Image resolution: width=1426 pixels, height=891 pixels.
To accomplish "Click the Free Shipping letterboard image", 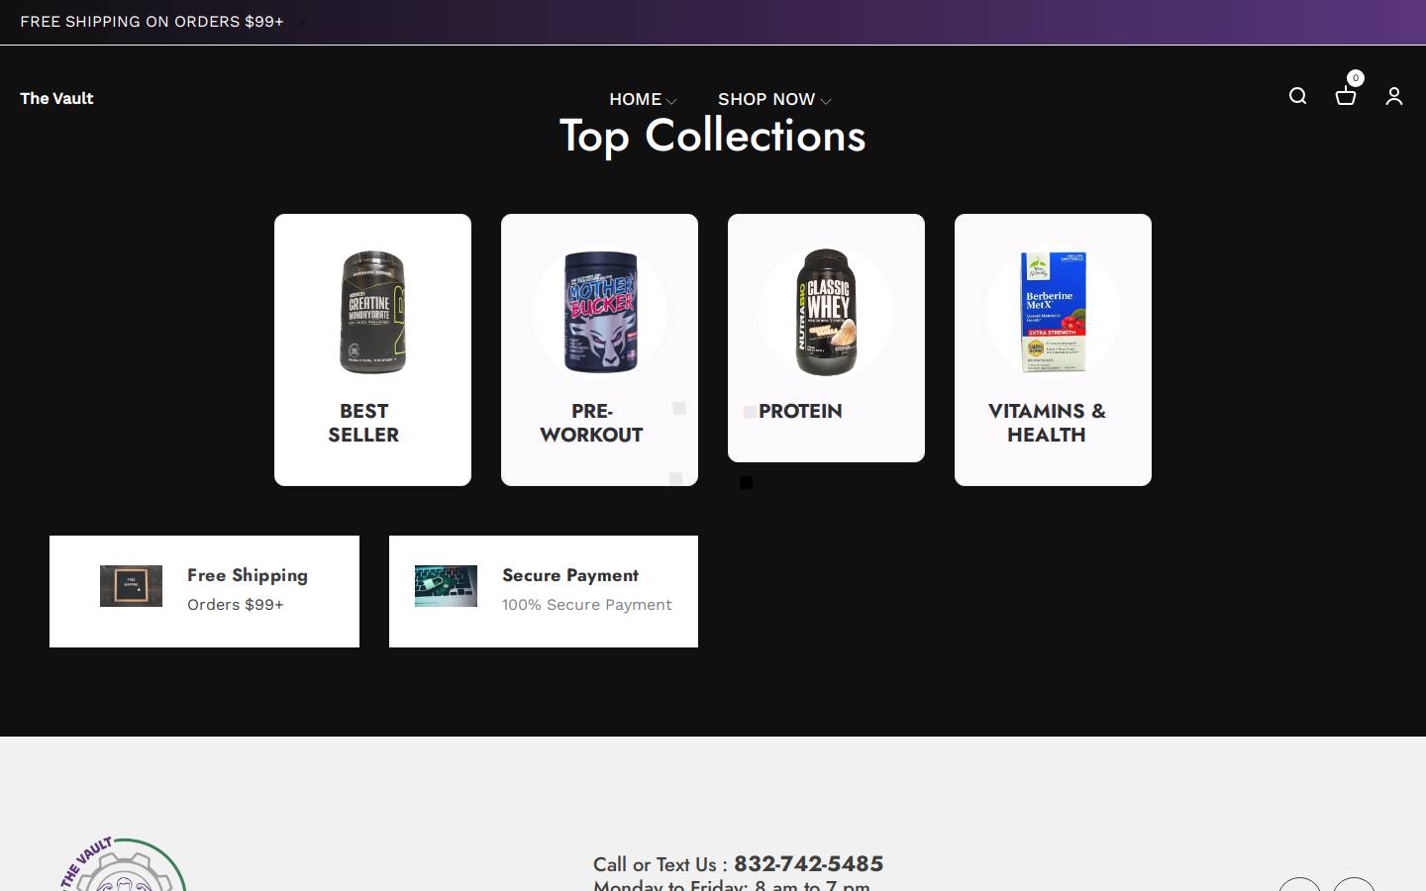I will (131, 586).
